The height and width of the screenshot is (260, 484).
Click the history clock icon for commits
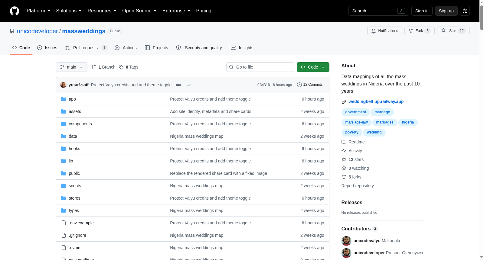point(299,85)
